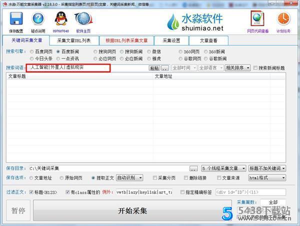Open the 全部时间 dropdown
300x226 pixels.
click(x=184, y=67)
